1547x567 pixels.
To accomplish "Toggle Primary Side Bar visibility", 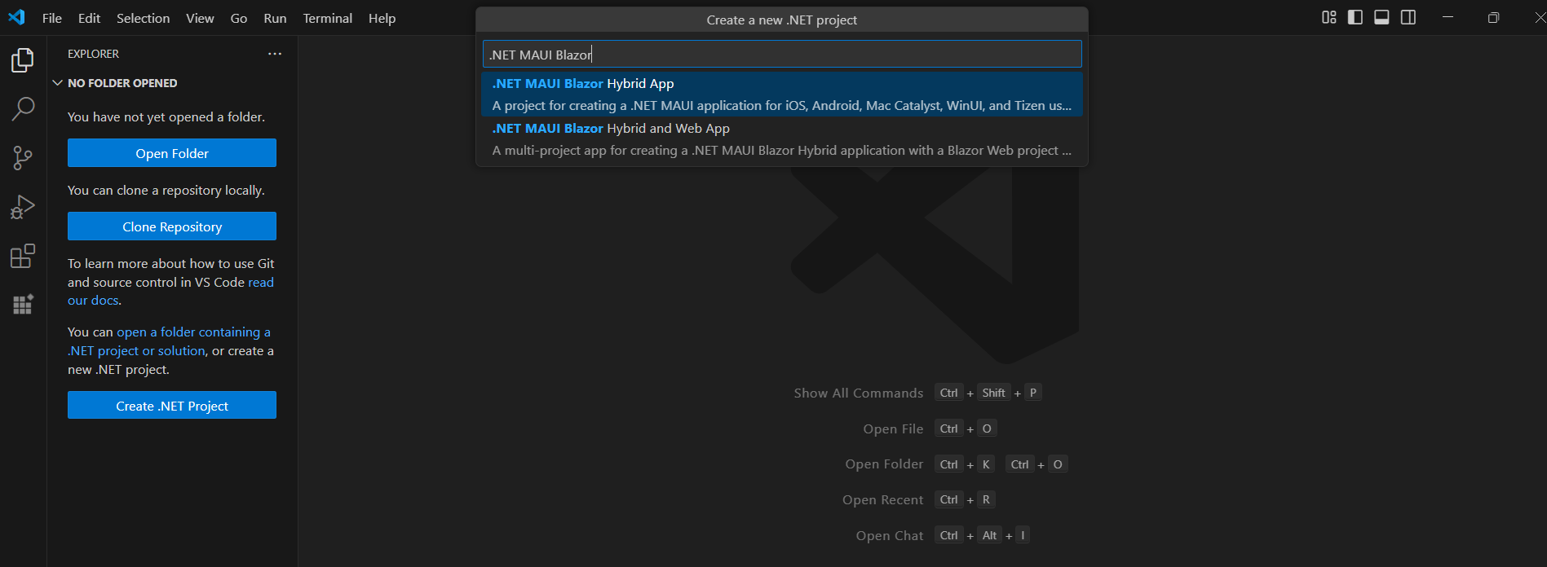I will (x=1355, y=17).
